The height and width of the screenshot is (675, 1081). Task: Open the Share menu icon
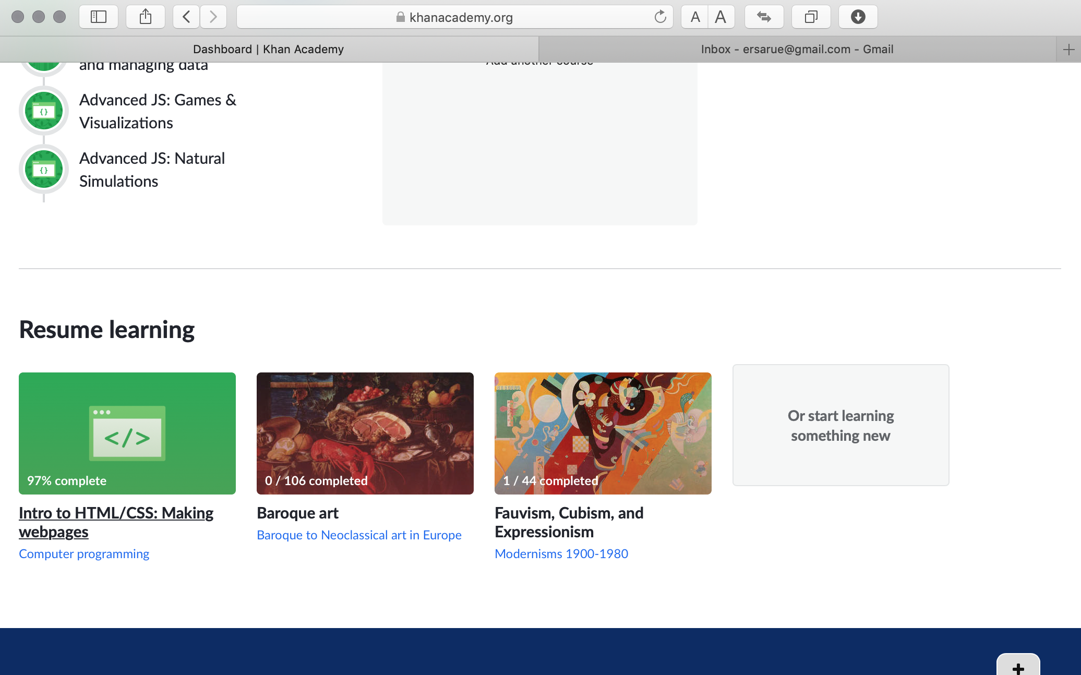click(x=146, y=17)
